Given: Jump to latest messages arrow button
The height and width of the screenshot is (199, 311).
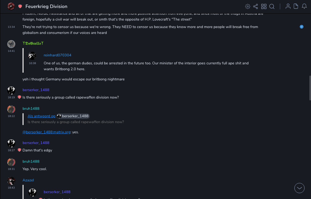Looking at the screenshot, I should 299,188.
